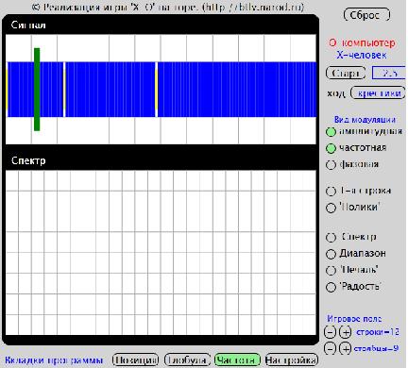Select the Спектр radio option
This screenshot has height=368, width=408.
point(331,238)
